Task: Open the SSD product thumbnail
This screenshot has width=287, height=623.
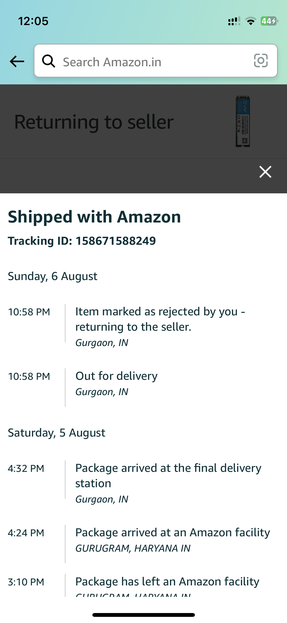Action: [243, 121]
